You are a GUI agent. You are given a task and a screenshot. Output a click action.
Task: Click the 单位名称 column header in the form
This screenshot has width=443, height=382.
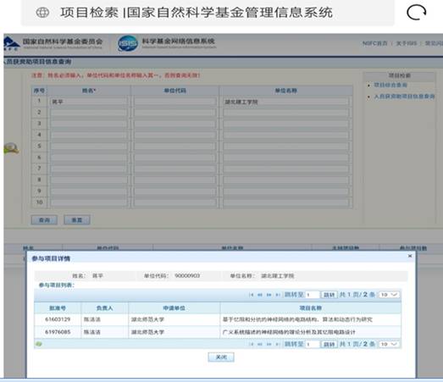[286, 91]
